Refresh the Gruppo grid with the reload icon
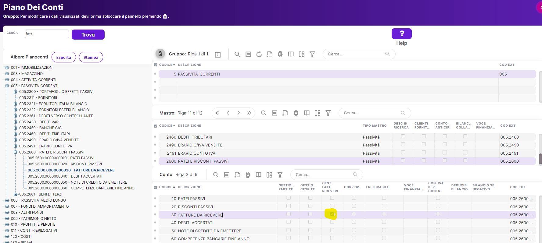The width and height of the screenshot is (542, 243). [x=259, y=54]
